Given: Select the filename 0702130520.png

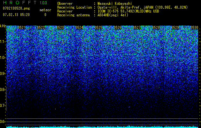Looking at the screenshot, I should (x=16, y=8).
